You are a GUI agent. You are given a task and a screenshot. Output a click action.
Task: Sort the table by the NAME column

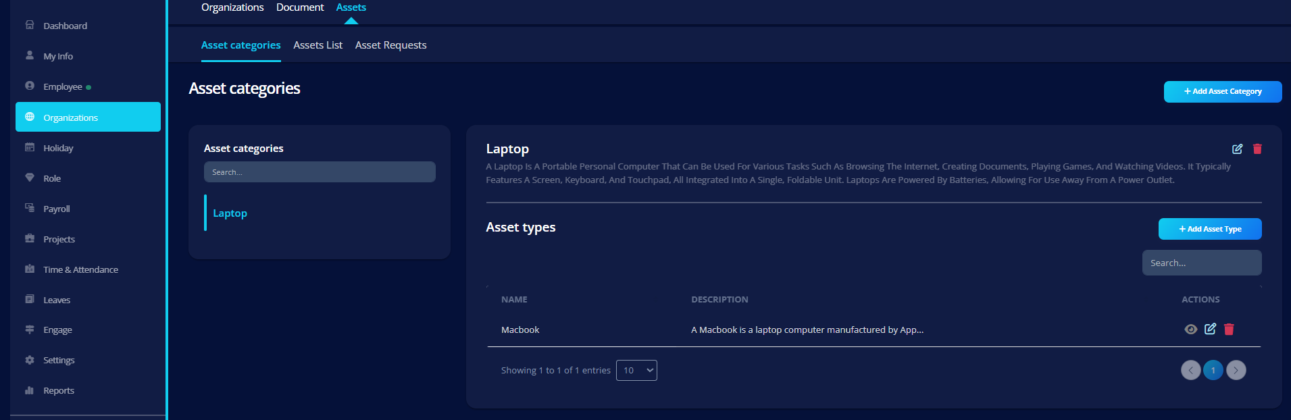[514, 299]
